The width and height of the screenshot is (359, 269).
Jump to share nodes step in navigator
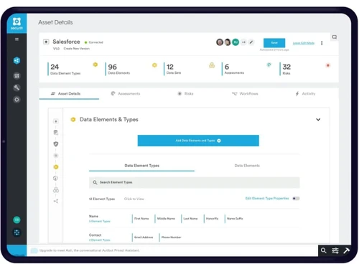coord(56,201)
